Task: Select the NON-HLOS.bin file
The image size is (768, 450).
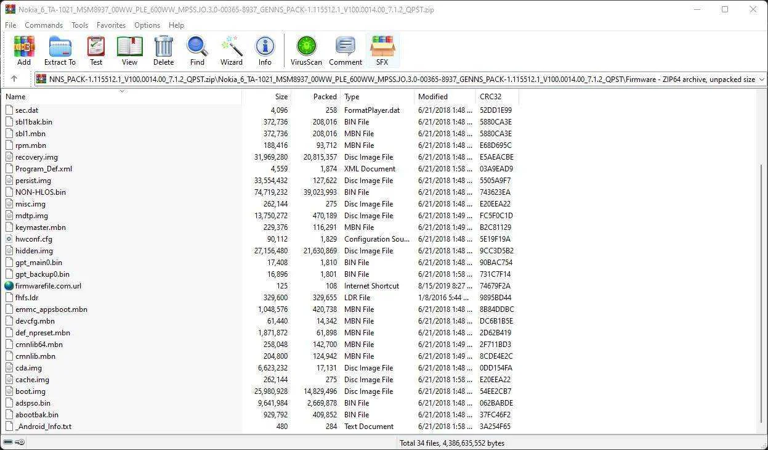Action: (x=40, y=192)
